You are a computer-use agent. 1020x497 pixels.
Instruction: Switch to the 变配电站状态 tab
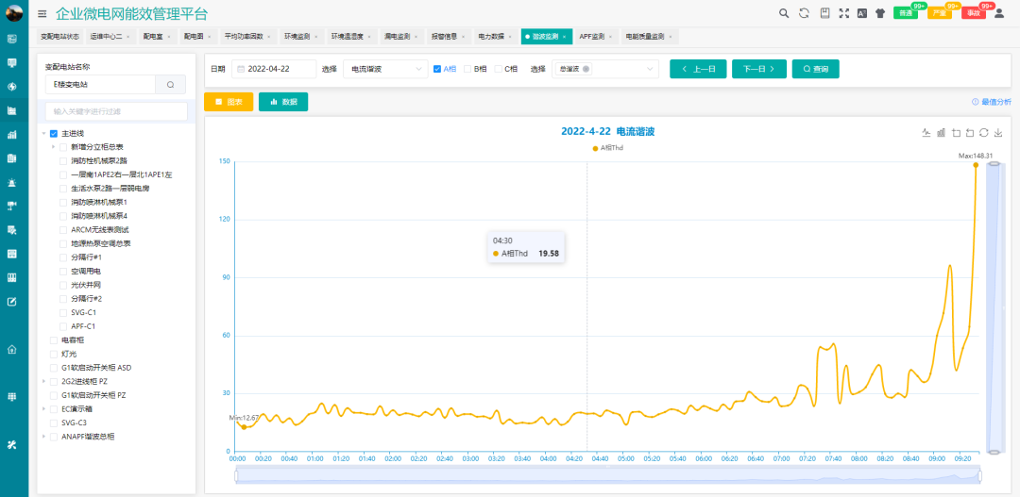click(x=59, y=37)
